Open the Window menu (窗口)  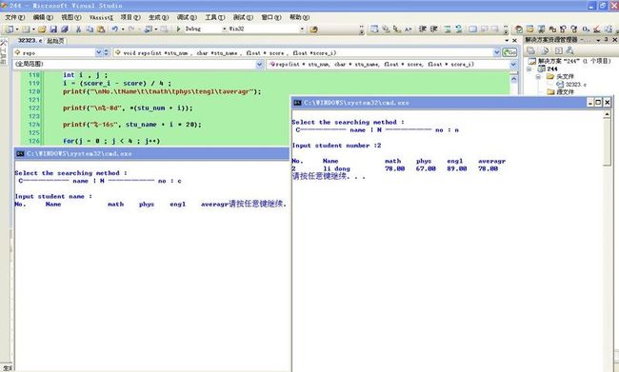(271, 17)
